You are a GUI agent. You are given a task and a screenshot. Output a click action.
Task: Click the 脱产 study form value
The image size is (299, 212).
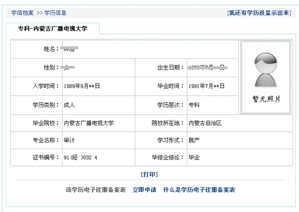(194, 140)
